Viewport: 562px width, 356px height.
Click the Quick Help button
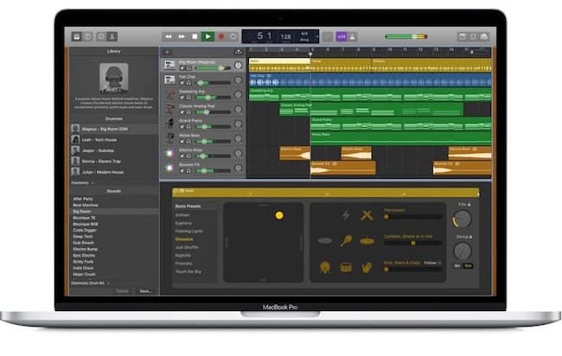(x=87, y=36)
